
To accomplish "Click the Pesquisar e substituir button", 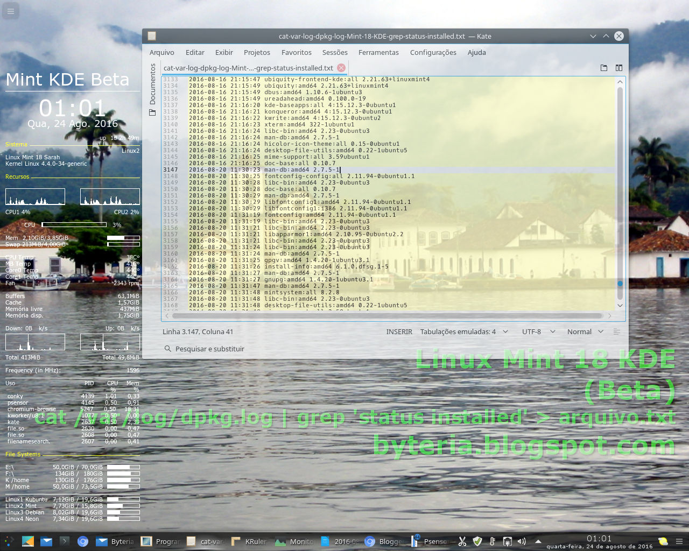I will 205,349.
